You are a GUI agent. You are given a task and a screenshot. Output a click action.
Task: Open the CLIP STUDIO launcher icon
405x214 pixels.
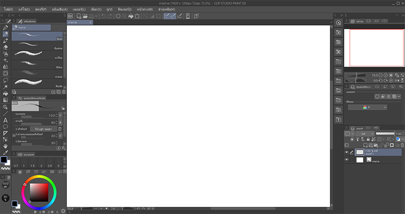(x=71, y=16)
